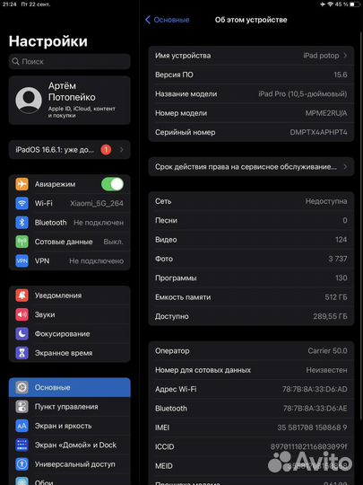
Task: Tap Bluetooth address 78:7B:8A:33:D6:AE
Action: [x=315, y=409]
